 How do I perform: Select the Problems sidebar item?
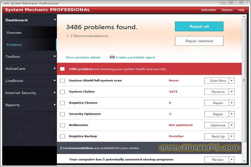click(29, 45)
